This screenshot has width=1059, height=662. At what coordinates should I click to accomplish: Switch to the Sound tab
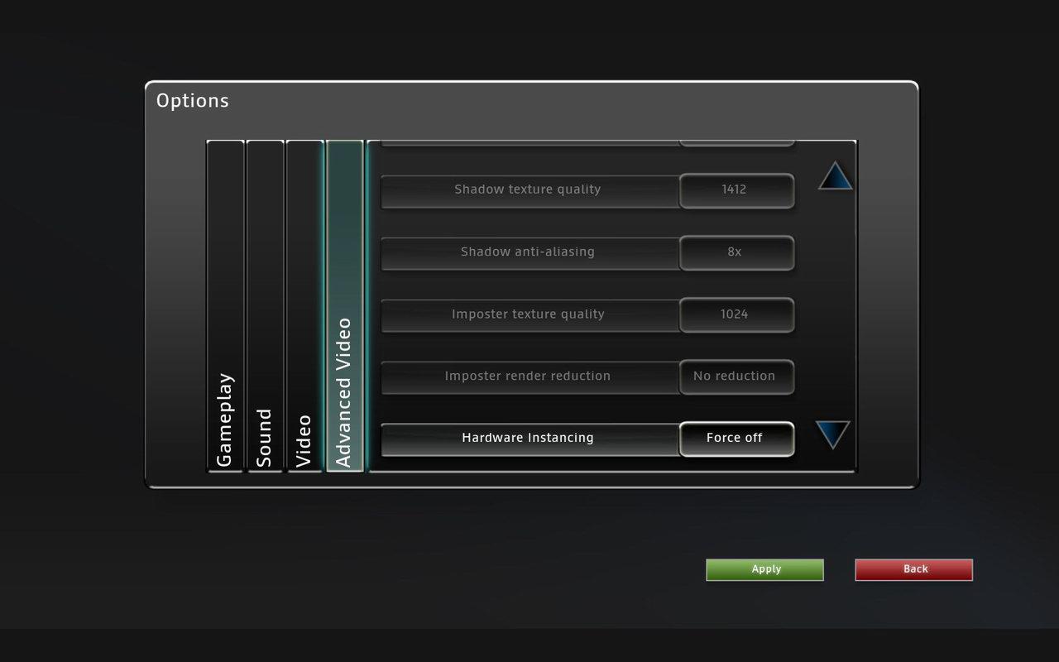pos(265,305)
